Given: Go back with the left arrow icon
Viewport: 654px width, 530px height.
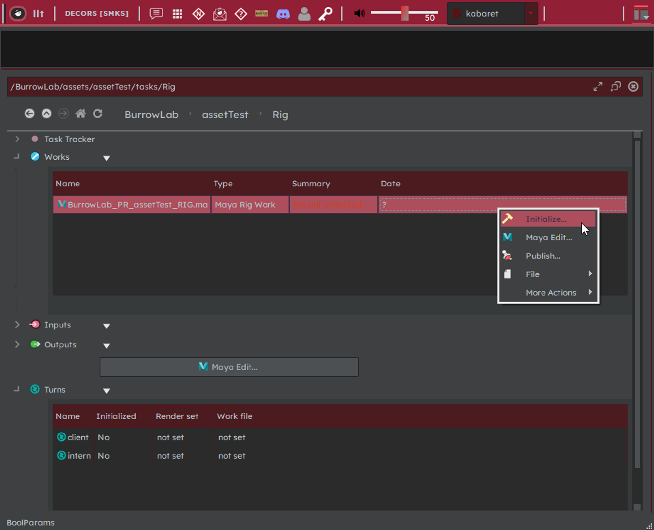Looking at the screenshot, I should [x=29, y=114].
